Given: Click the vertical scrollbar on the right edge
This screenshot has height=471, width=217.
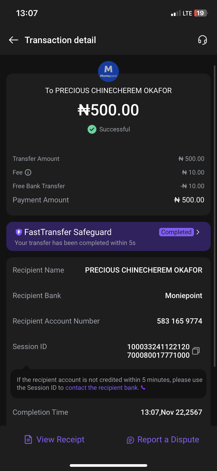Looking at the screenshot, I should coord(215,216).
